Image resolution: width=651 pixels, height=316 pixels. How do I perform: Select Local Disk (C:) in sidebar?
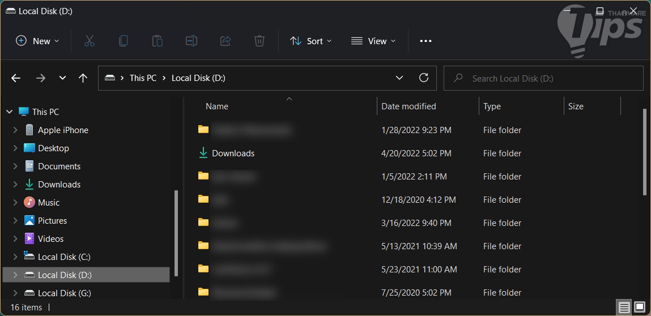tap(64, 257)
